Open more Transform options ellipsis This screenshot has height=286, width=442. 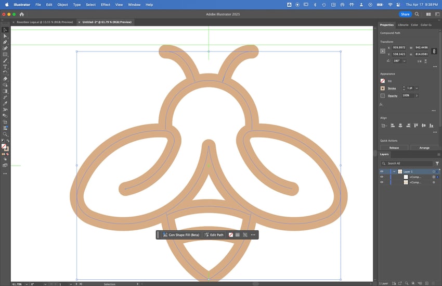(435, 67)
